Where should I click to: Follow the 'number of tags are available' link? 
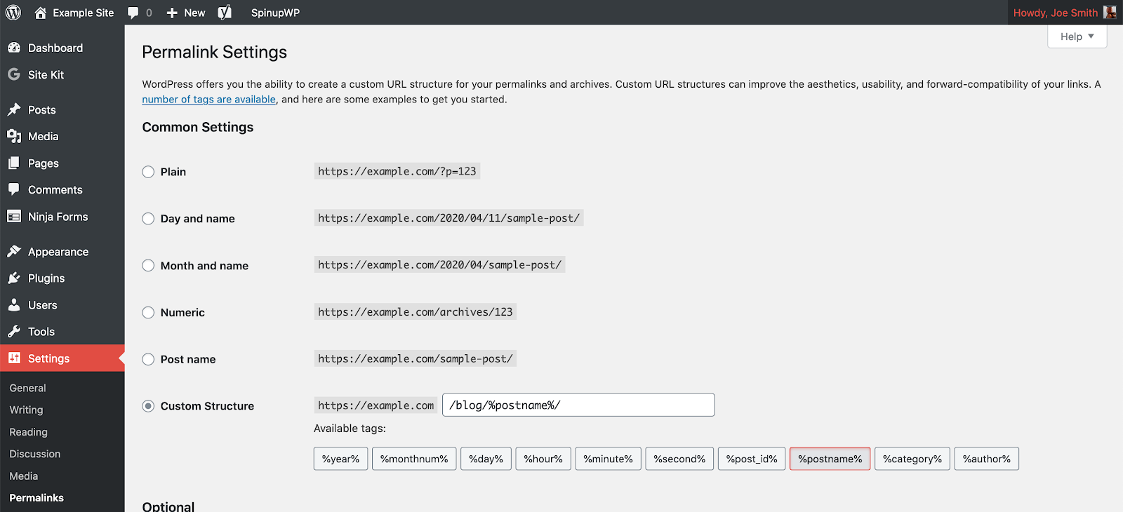[x=208, y=100]
